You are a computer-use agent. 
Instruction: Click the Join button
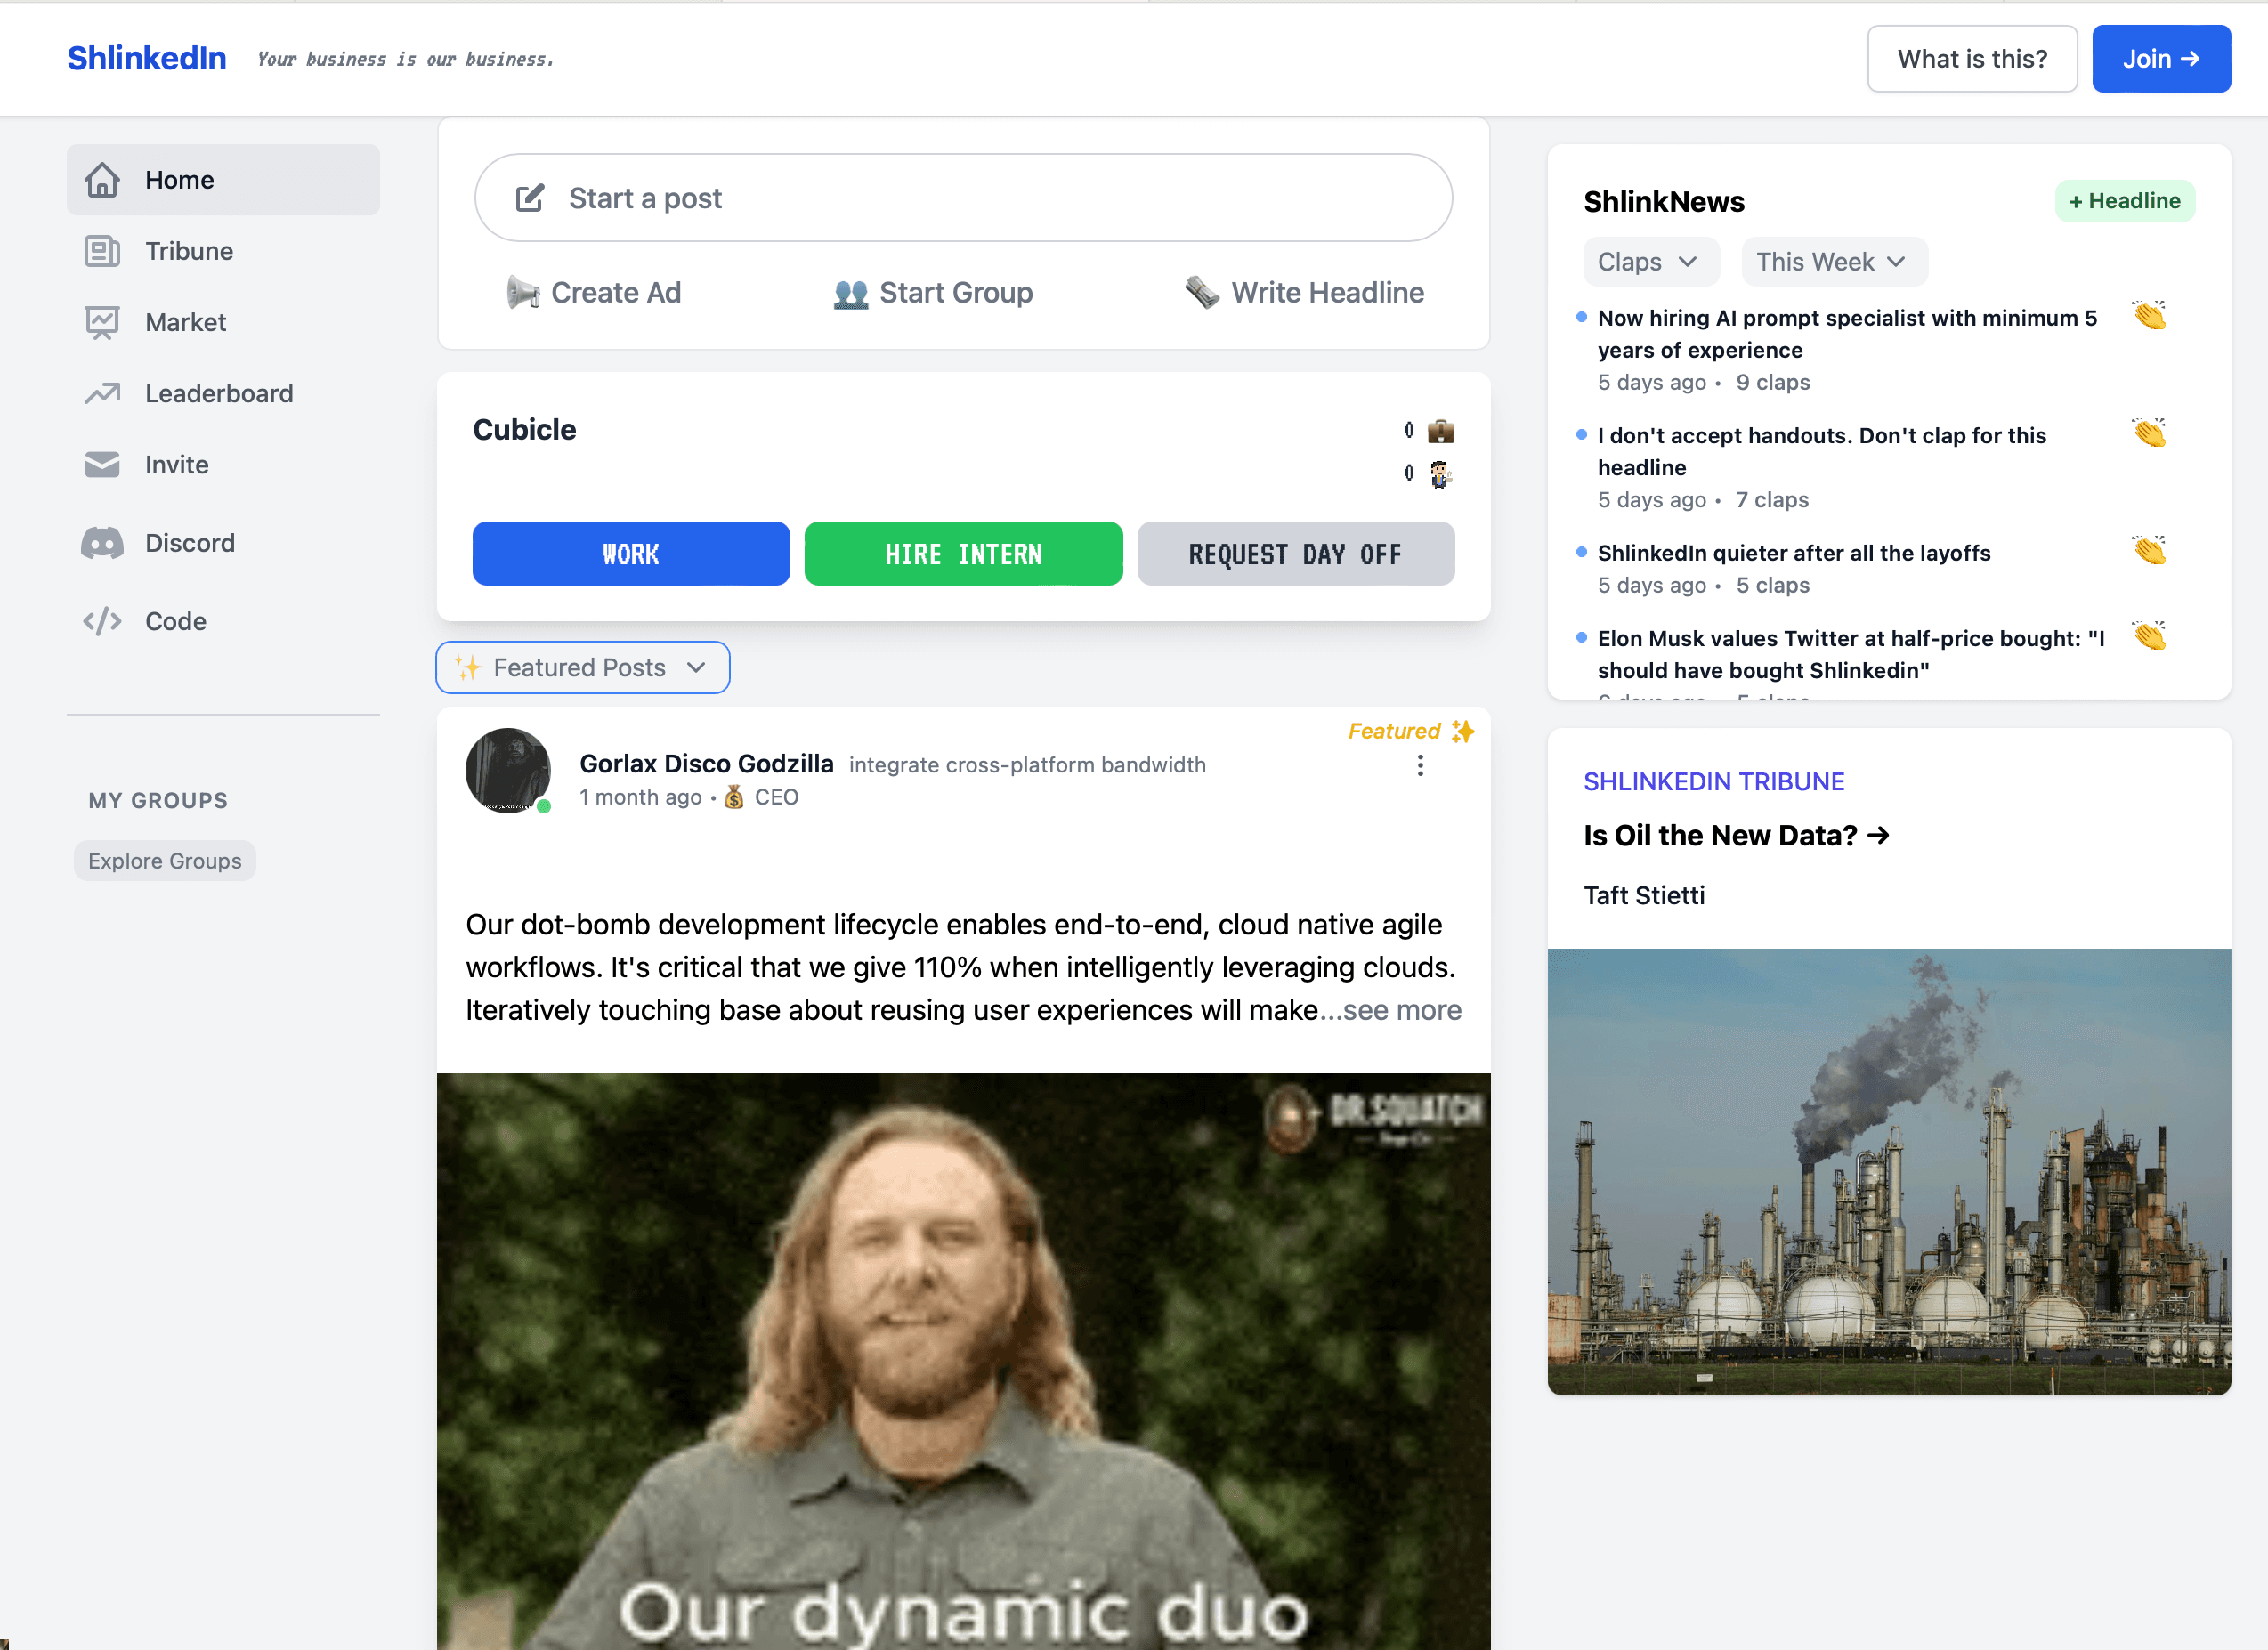point(2160,59)
